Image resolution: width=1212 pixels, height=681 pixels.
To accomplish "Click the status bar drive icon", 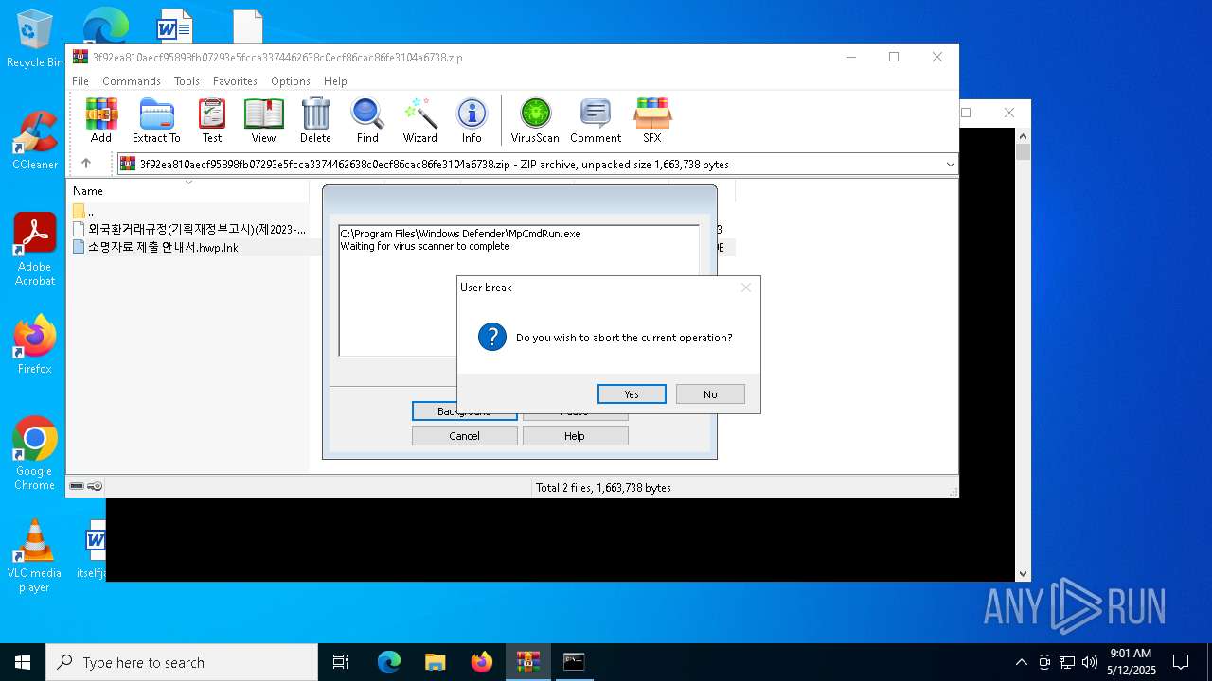I will pyautogui.click(x=77, y=486).
